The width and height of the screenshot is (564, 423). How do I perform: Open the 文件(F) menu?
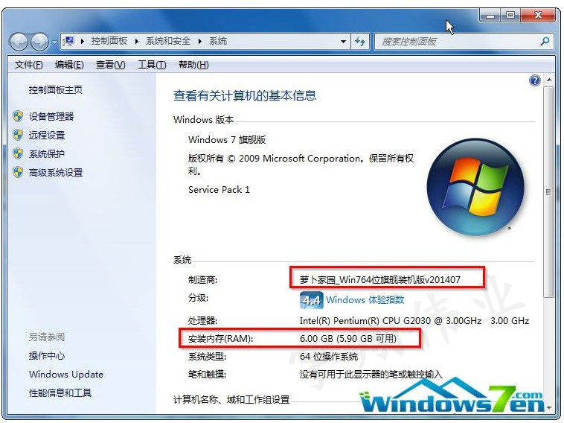28,65
